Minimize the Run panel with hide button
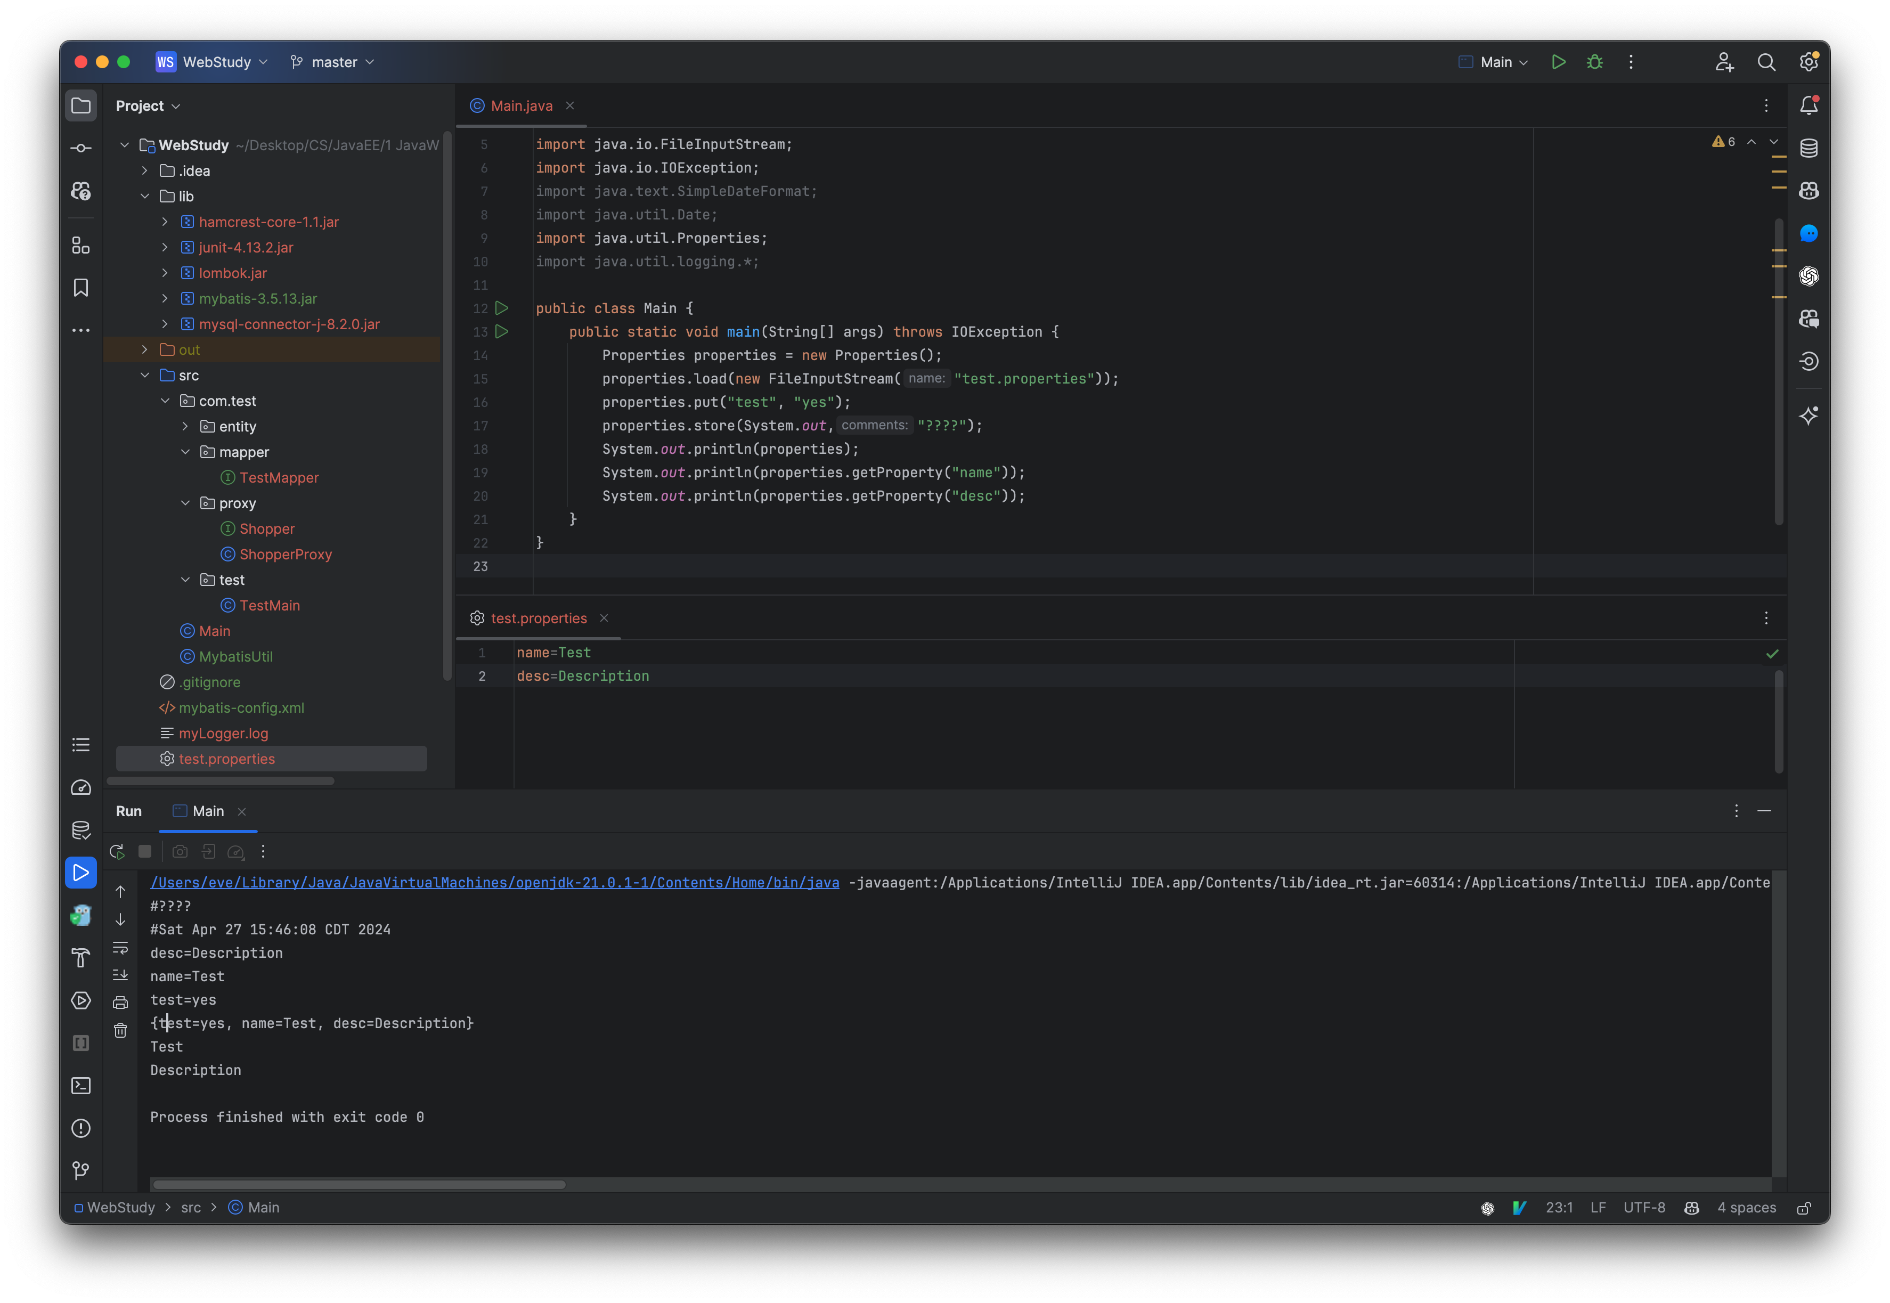Screen dimensions: 1890x1303 [1764, 811]
